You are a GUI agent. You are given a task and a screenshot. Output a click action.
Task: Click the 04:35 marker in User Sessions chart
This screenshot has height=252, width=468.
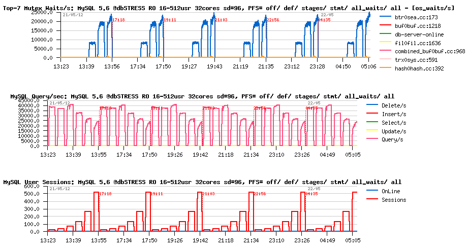pos(311,194)
